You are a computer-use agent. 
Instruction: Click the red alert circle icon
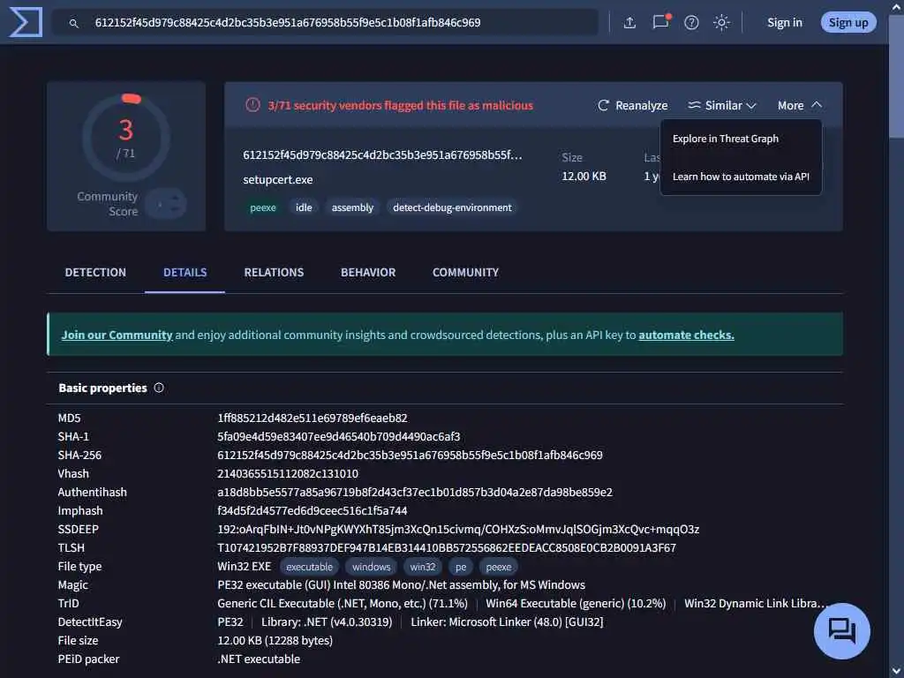tap(252, 105)
